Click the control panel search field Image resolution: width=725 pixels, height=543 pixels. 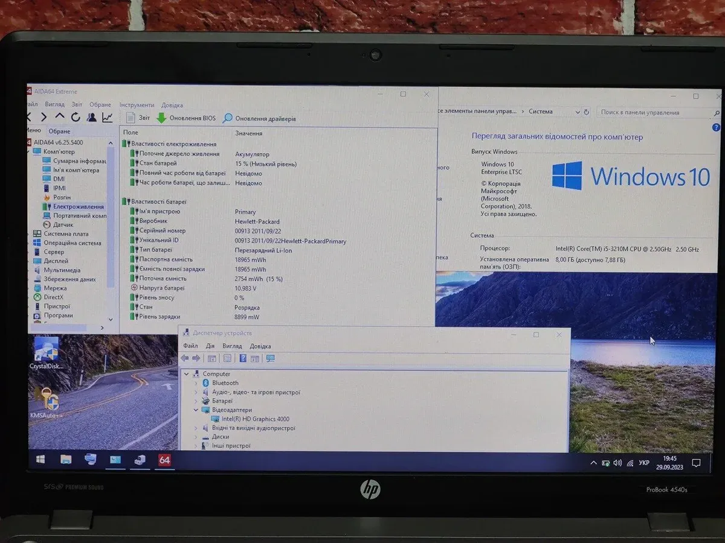652,112
